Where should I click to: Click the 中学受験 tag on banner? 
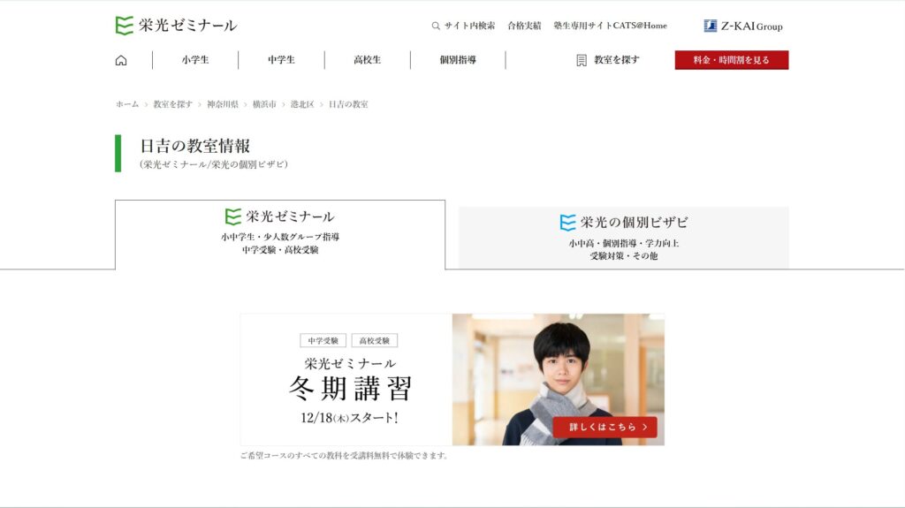pyautogui.click(x=323, y=341)
